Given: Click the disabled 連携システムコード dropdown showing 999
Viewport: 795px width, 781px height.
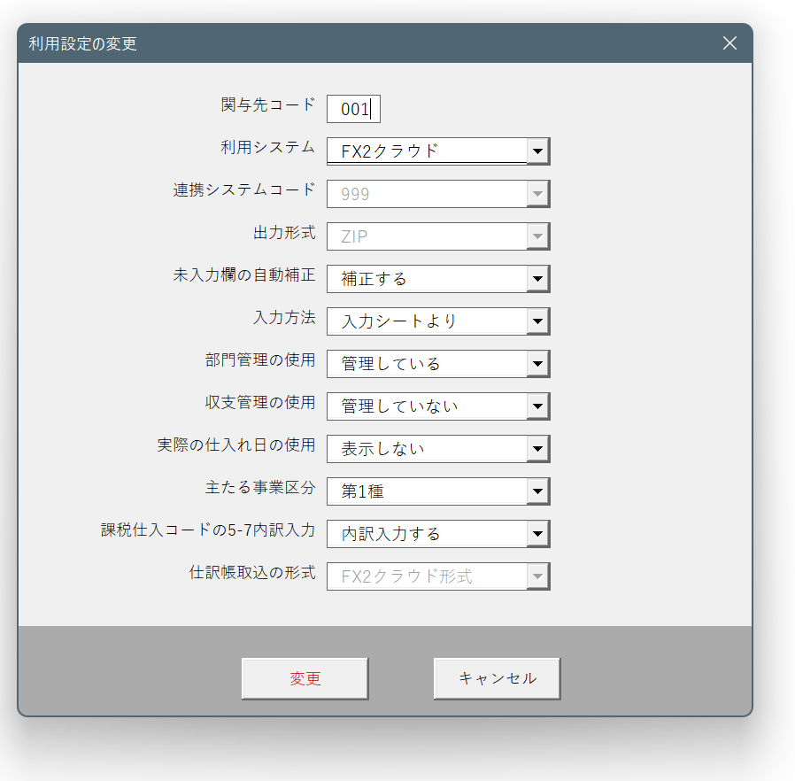Looking at the screenshot, I should [x=438, y=194].
